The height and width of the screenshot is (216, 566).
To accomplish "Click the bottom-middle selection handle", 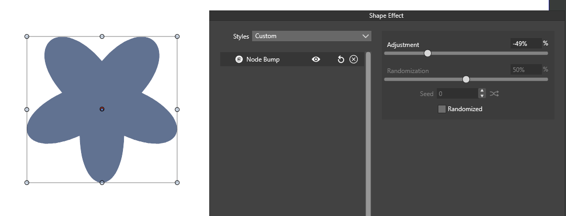I will coord(102,183).
